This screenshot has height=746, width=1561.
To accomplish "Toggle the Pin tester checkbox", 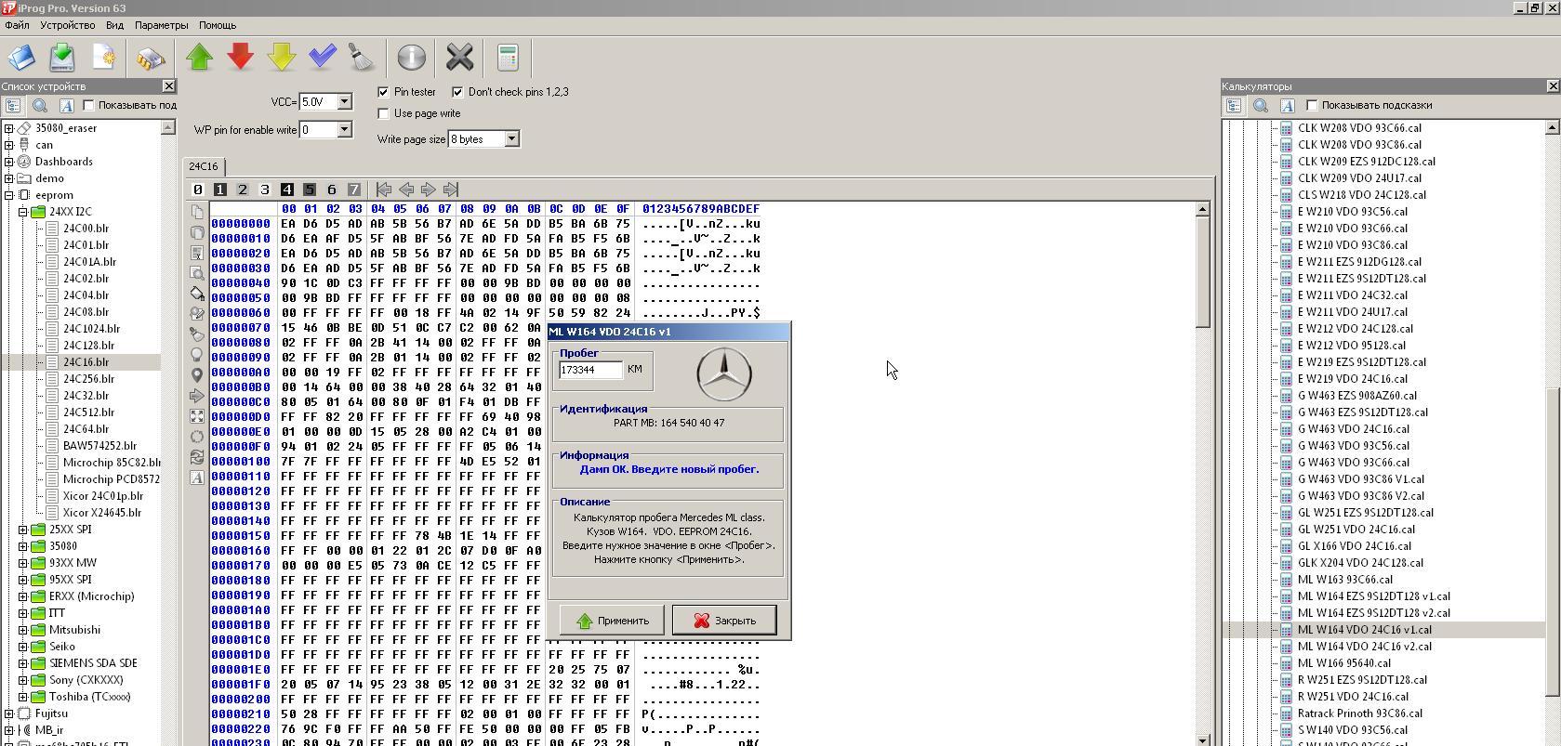I will [383, 92].
